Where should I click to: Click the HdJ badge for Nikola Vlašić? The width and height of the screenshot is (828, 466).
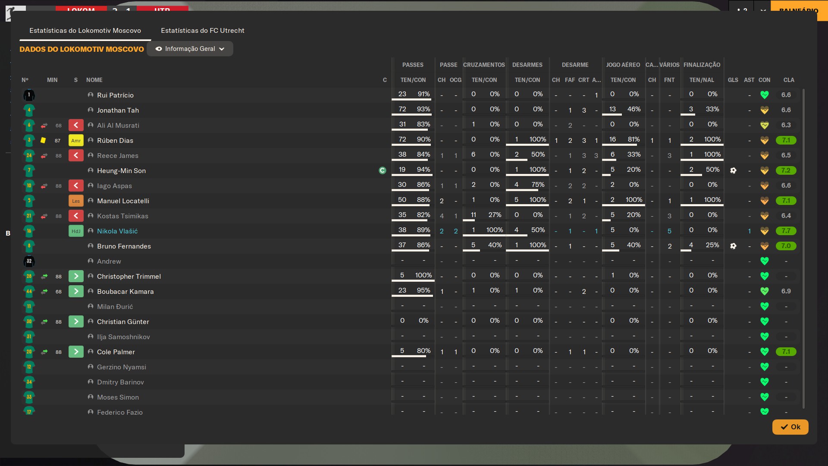[x=76, y=231]
